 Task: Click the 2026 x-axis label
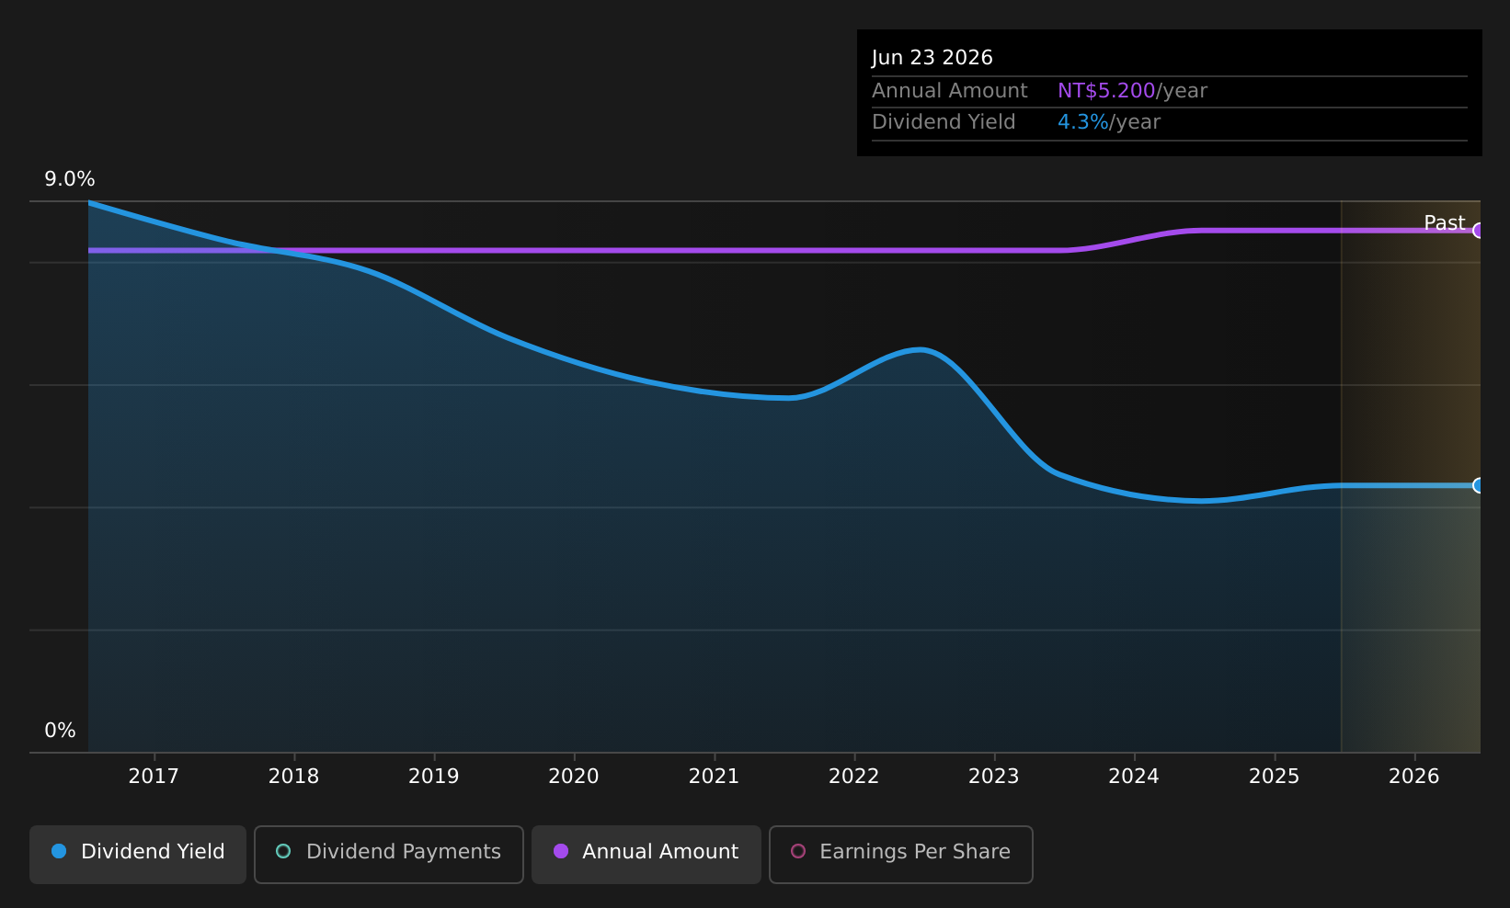pyautogui.click(x=1414, y=777)
